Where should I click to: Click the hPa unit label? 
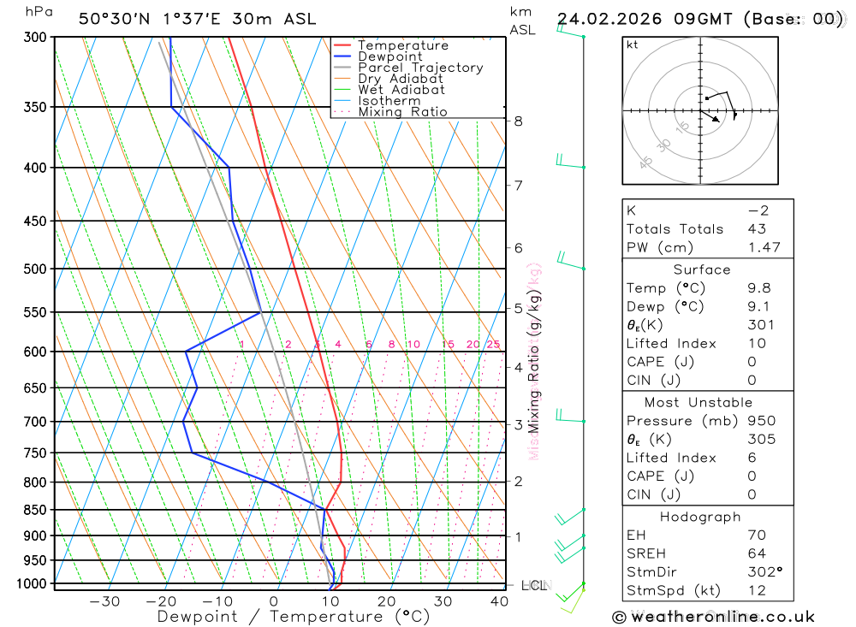(39, 12)
